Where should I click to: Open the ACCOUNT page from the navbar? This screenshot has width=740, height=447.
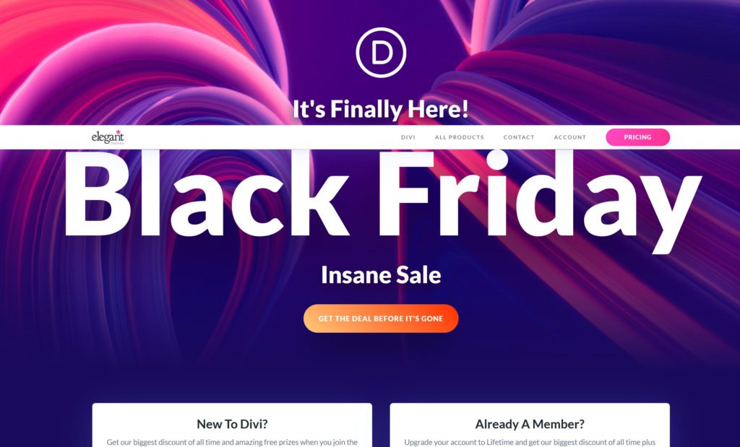[x=569, y=136]
